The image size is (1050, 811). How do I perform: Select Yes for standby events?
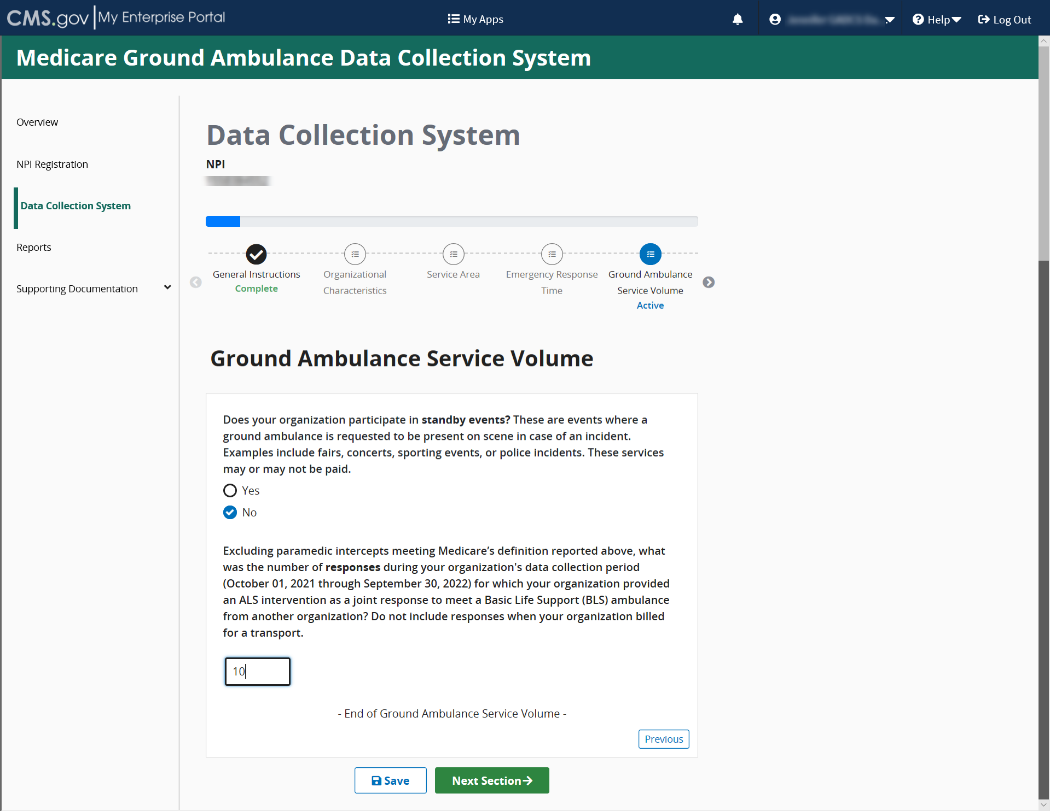(x=230, y=491)
